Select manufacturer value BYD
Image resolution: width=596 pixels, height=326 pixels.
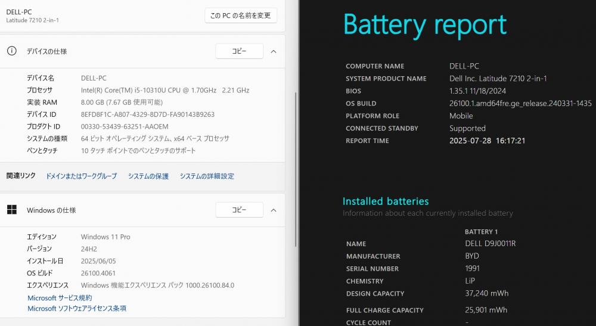(x=471, y=256)
